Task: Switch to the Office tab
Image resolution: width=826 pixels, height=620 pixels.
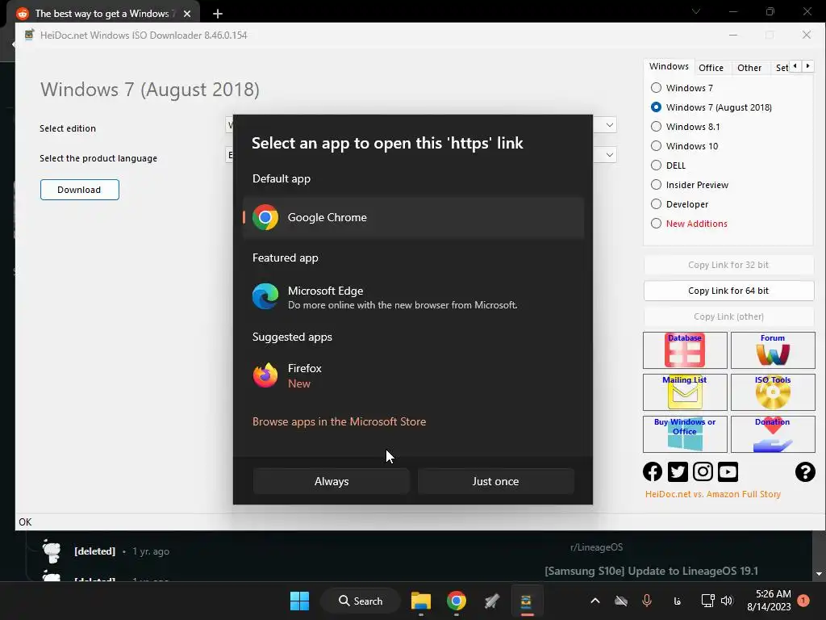Action: point(711,68)
